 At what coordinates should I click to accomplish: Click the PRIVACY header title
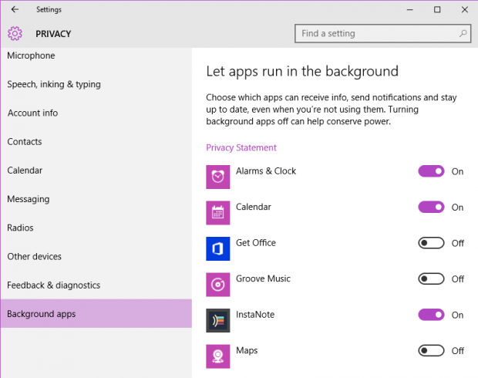(x=53, y=34)
